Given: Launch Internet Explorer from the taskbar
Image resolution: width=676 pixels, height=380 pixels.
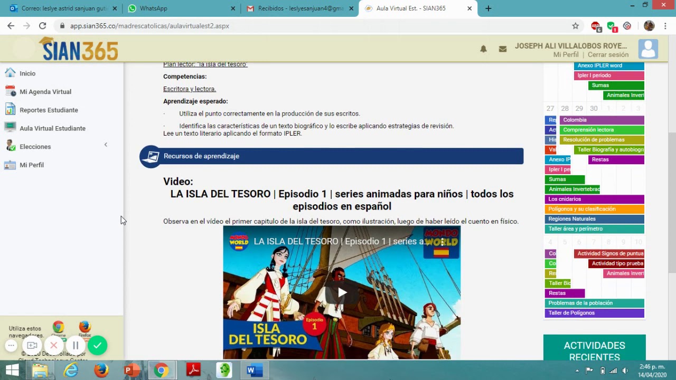Looking at the screenshot, I should click(71, 370).
